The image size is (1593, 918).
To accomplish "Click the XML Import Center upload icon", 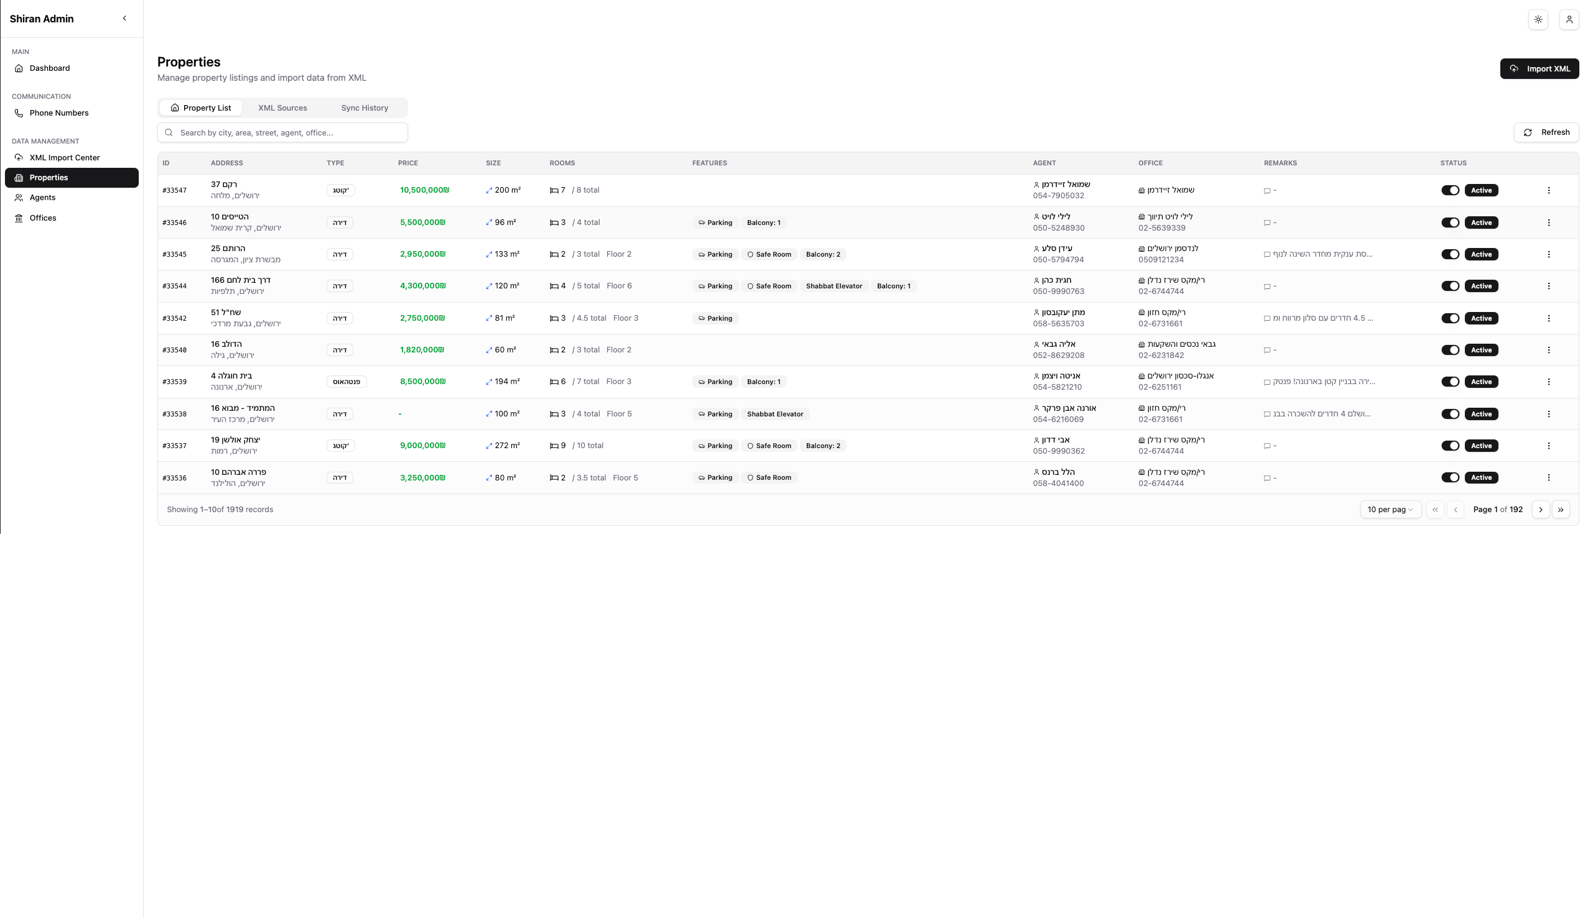I will coord(18,157).
